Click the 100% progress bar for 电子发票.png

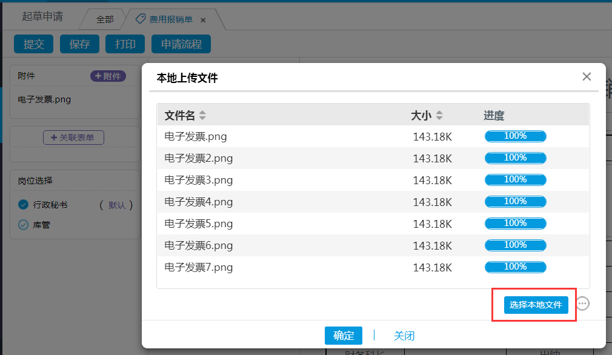pos(515,136)
